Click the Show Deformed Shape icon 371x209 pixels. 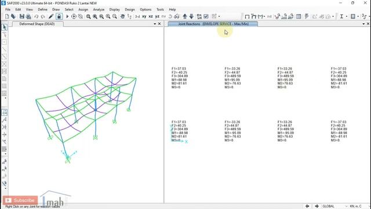coord(254,16)
